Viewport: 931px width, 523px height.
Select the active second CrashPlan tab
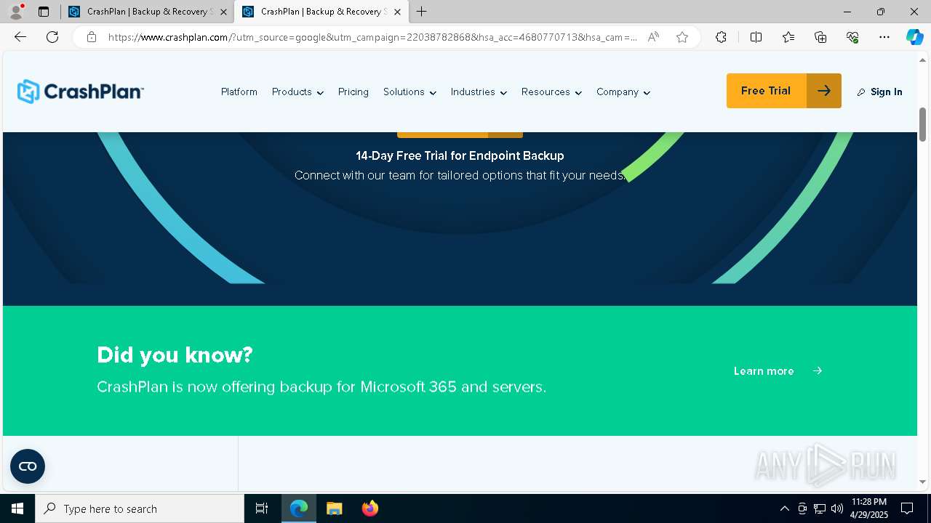[321, 12]
